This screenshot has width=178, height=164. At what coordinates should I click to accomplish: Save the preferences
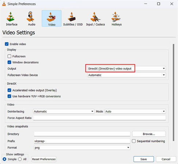tap(144, 159)
